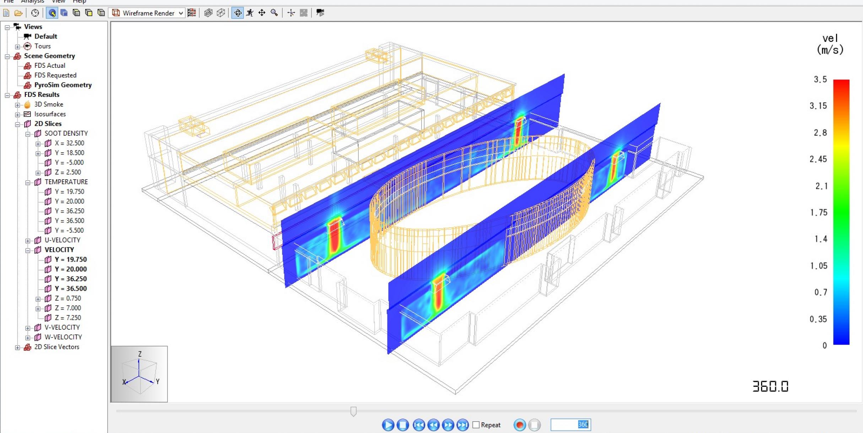Viewport: 863px width, 433px height.
Task: Select the pan (four-arrow) tool
Action: point(262,13)
